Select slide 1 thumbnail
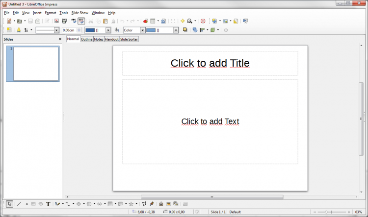The height and width of the screenshot is (217, 368). (36, 64)
